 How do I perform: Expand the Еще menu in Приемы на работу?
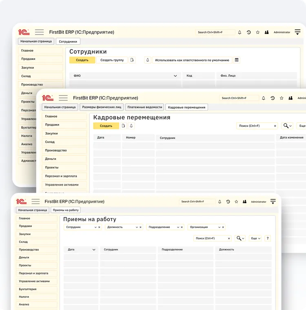click(255, 238)
